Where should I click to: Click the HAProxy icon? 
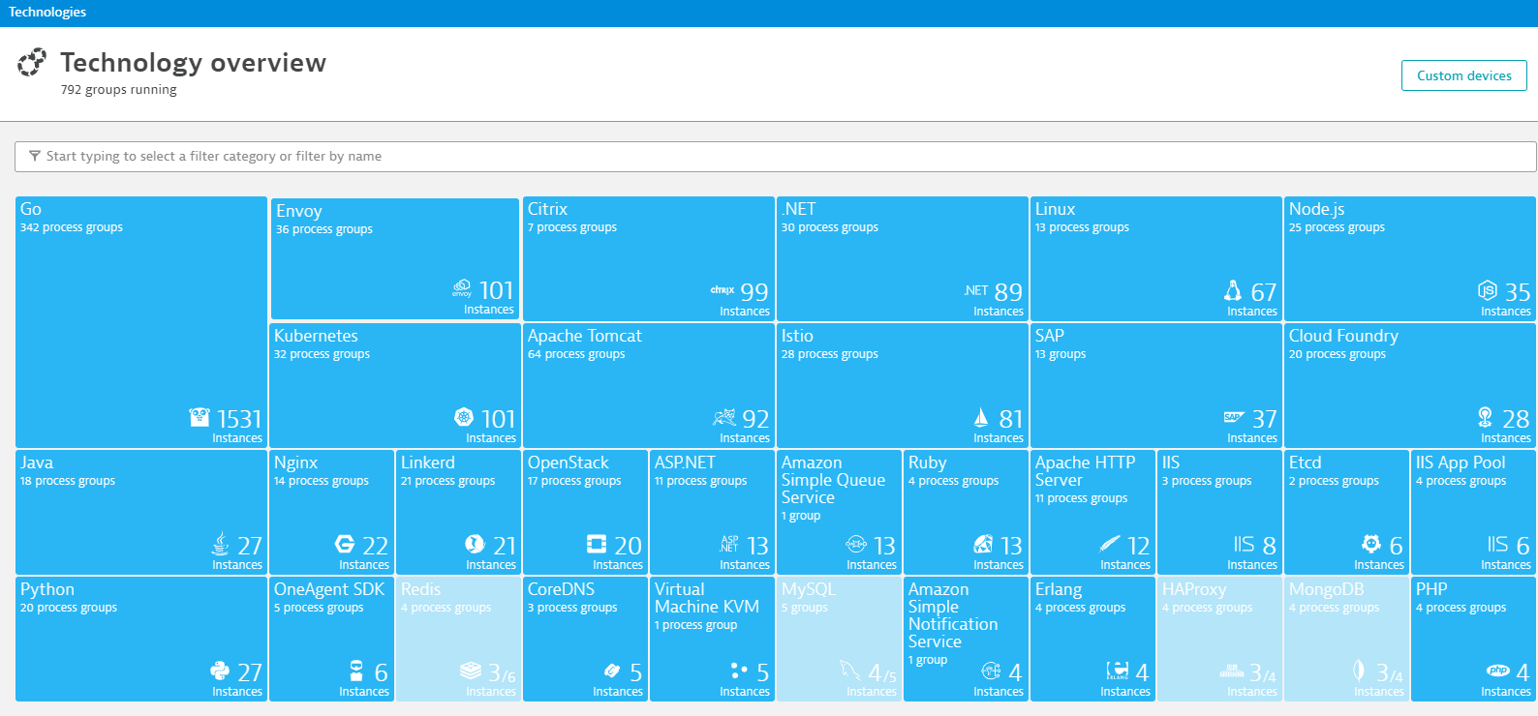point(1232,671)
